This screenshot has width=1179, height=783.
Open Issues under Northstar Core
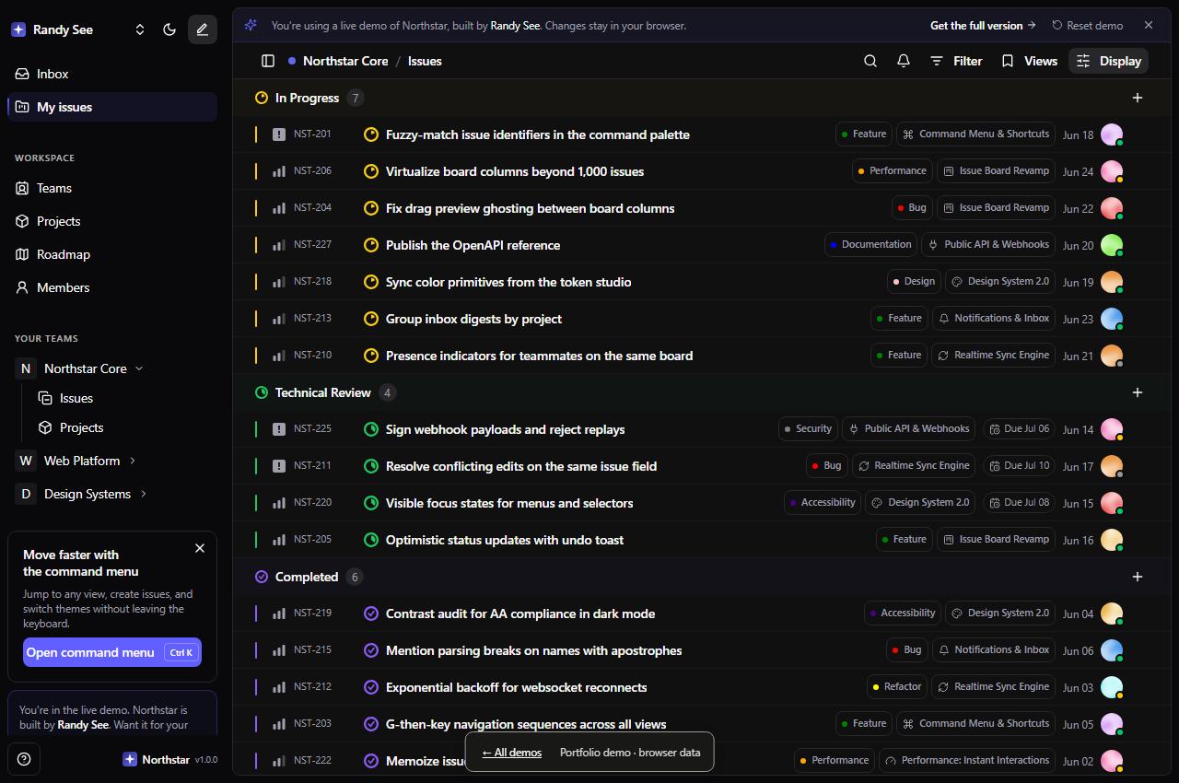pos(124,398)
